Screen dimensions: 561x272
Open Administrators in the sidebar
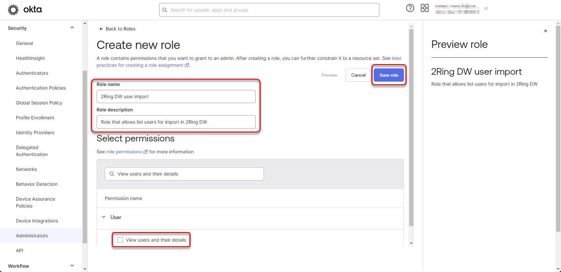click(32, 236)
